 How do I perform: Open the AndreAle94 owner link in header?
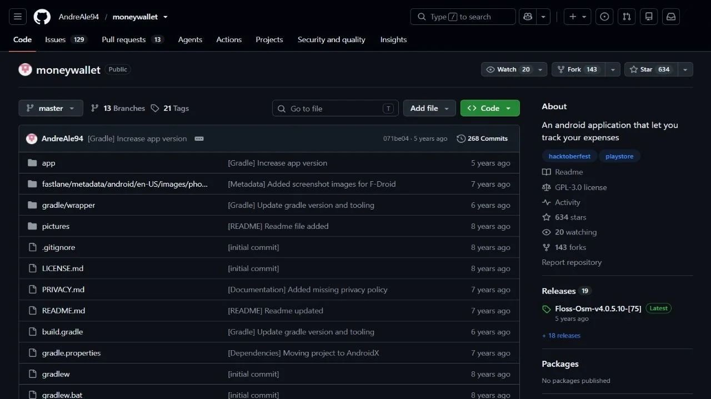pos(79,17)
